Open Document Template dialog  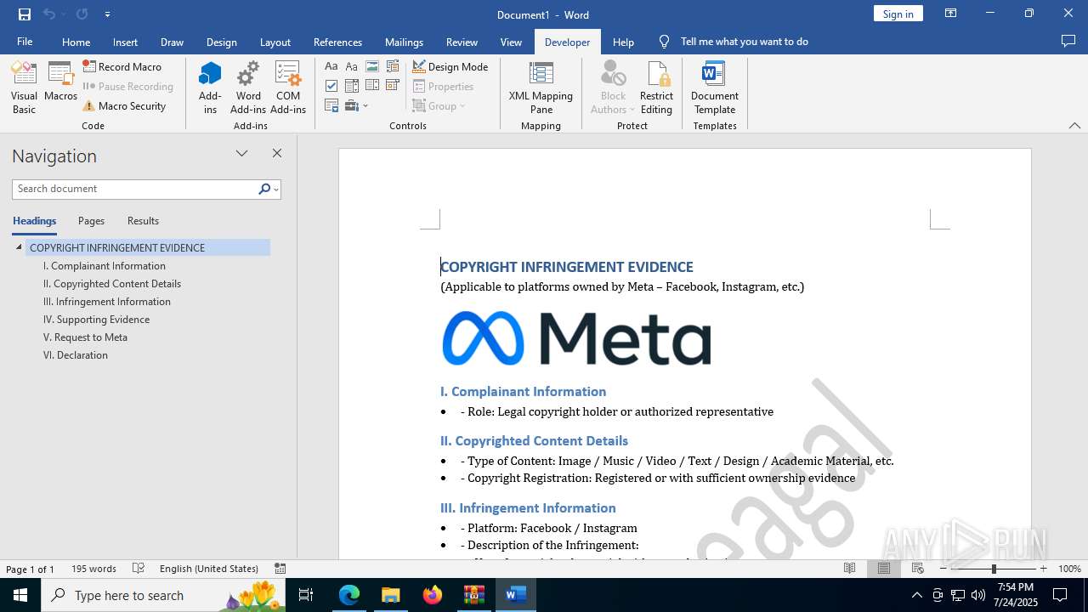tap(715, 88)
